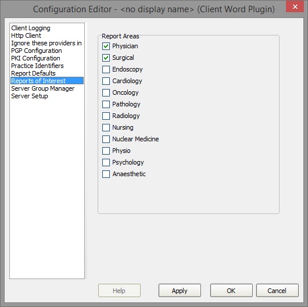Tick the Anaesthetic checkbox
Viewport: 308px width, 307px height.
[106, 174]
